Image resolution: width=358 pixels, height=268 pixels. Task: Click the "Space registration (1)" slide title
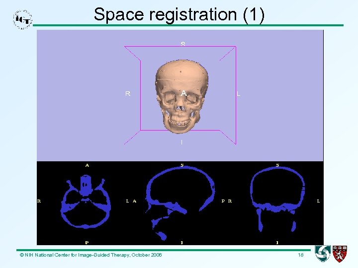click(x=179, y=14)
